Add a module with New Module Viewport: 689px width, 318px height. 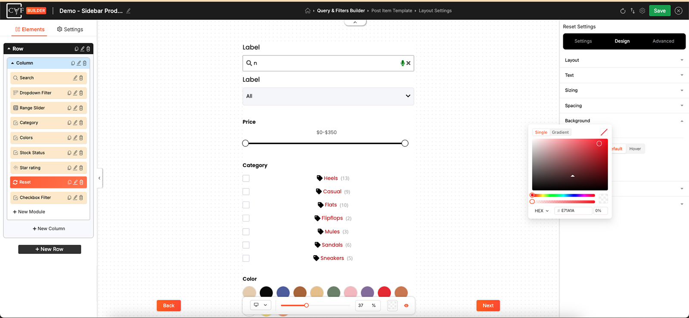(29, 212)
